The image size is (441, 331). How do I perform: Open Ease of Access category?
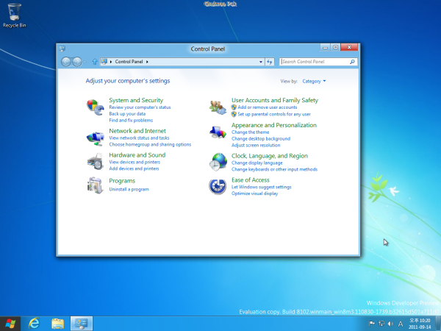click(251, 180)
